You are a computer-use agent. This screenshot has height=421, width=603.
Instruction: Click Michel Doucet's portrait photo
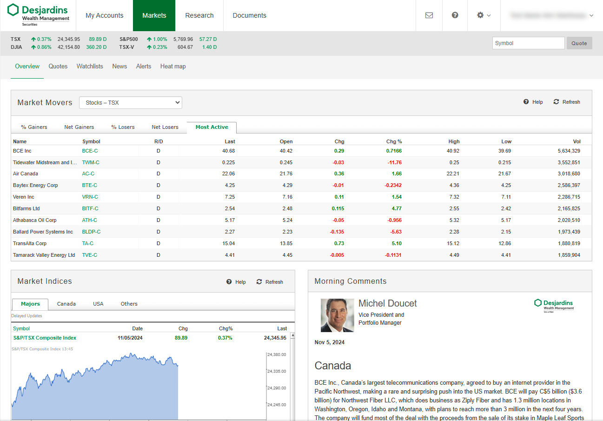[338, 315]
